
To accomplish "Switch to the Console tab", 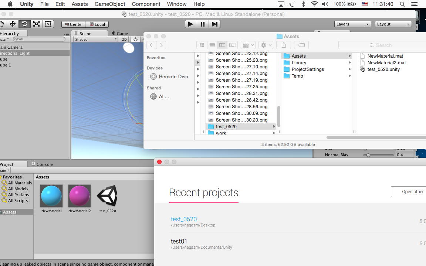I will coord(43,164).
